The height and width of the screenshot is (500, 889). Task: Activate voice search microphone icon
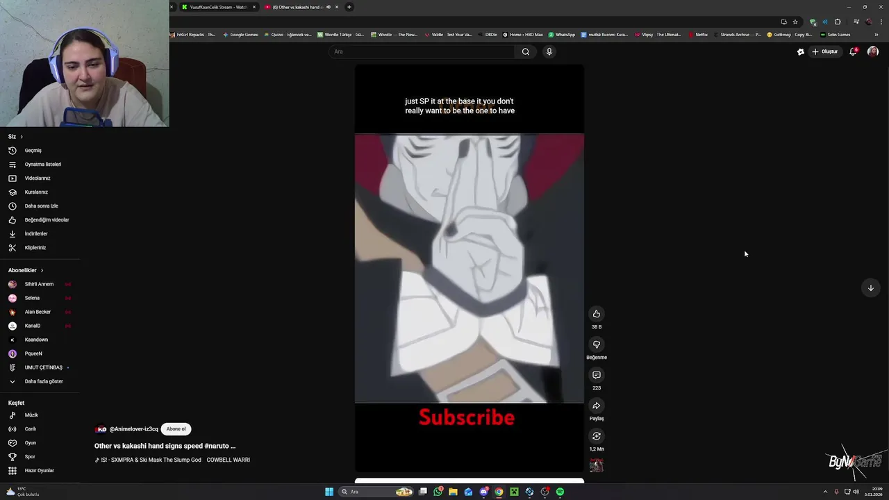[549, 51]
